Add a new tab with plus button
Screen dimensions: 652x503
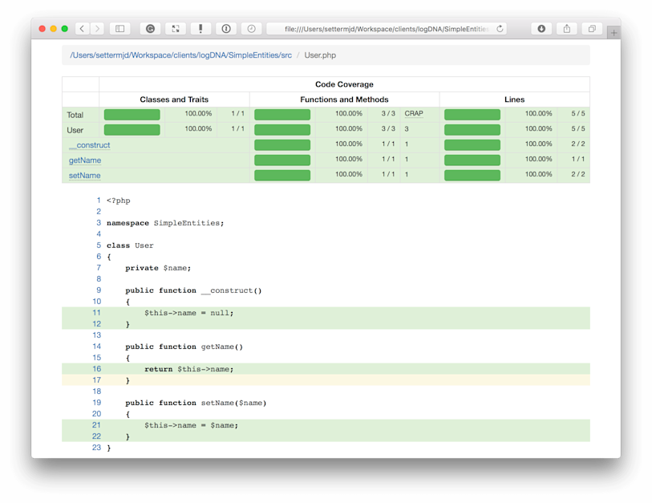tap(614, 32)
